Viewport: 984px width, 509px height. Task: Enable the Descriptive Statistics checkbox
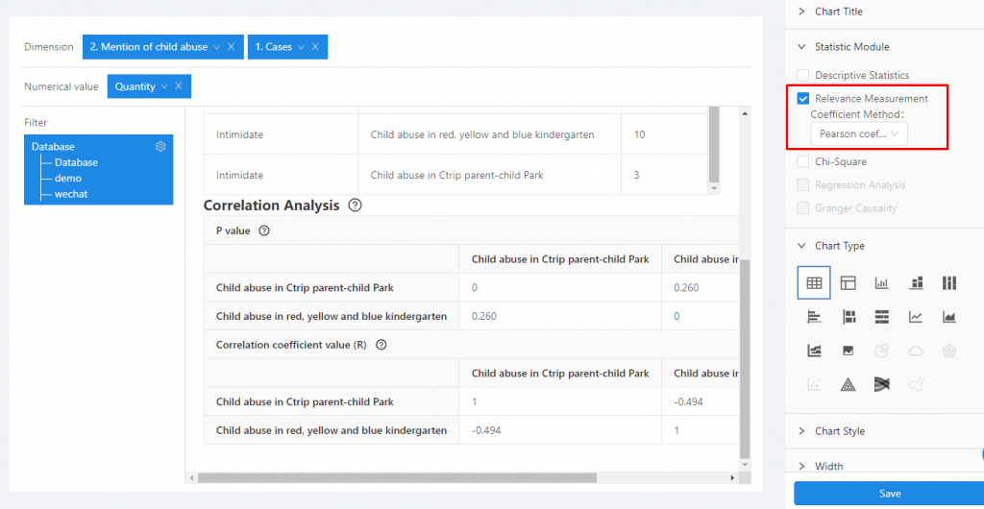tap(803, 75)
